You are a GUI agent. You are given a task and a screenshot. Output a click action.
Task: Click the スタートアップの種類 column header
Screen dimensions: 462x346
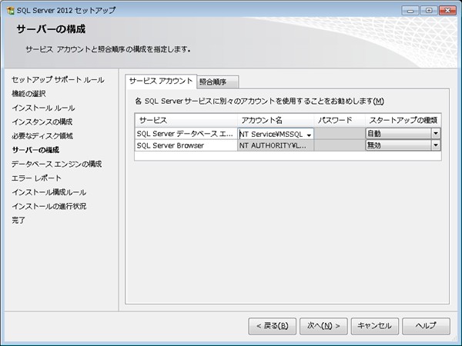(403, 121)
